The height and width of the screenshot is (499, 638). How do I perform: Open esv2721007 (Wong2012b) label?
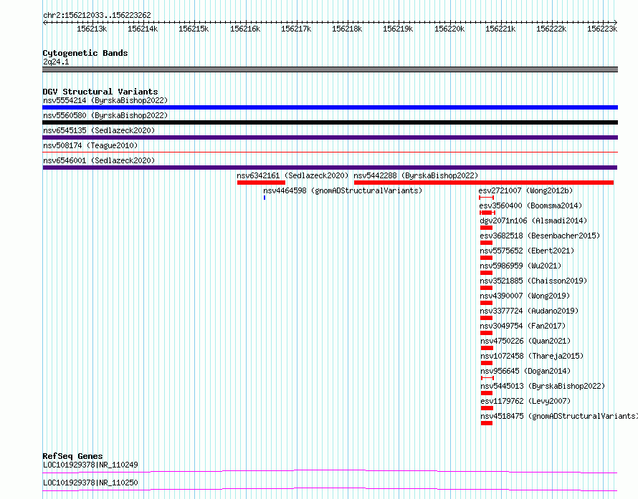(525, 190)
